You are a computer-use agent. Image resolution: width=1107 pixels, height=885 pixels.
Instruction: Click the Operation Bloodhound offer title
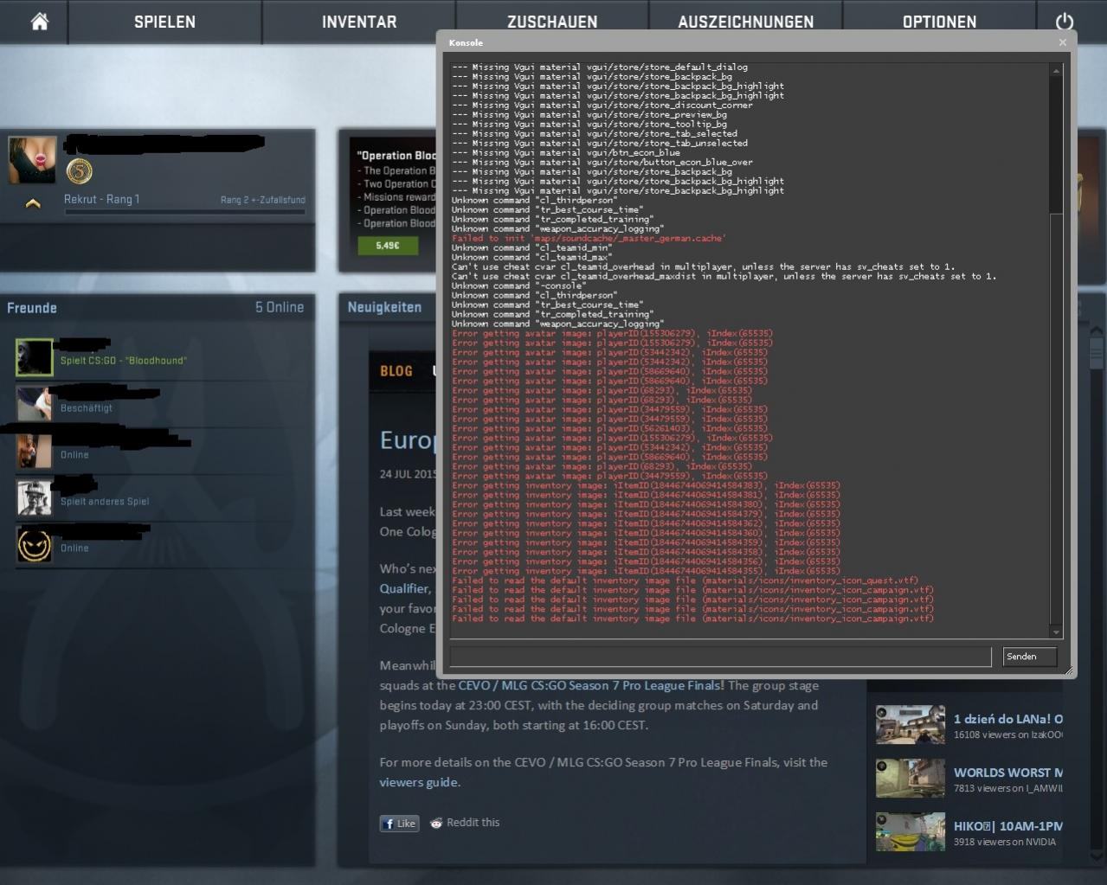pos(396,156)
